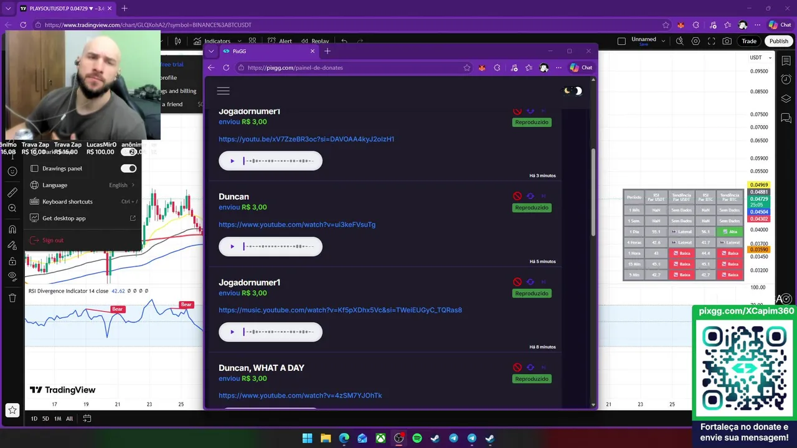Open tab list dropdown in PixGG window
797x448 pixels.
(x=211, y=51)
